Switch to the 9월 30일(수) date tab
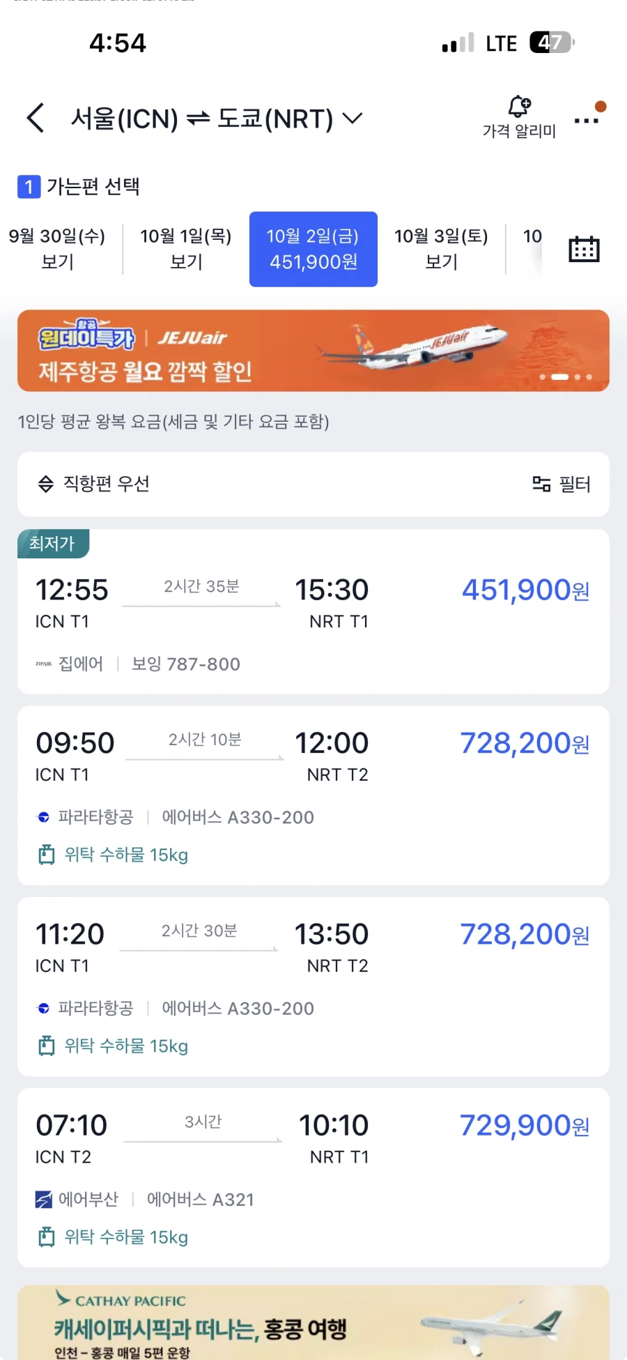The height and width of the screenshot is (1360, 627). coord(57,249)
